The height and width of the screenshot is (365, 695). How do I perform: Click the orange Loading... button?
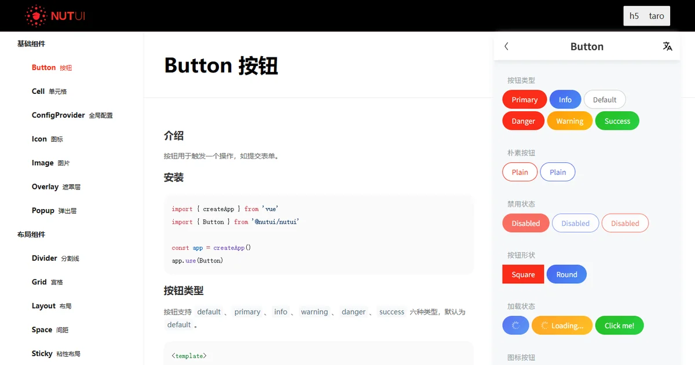562,326
